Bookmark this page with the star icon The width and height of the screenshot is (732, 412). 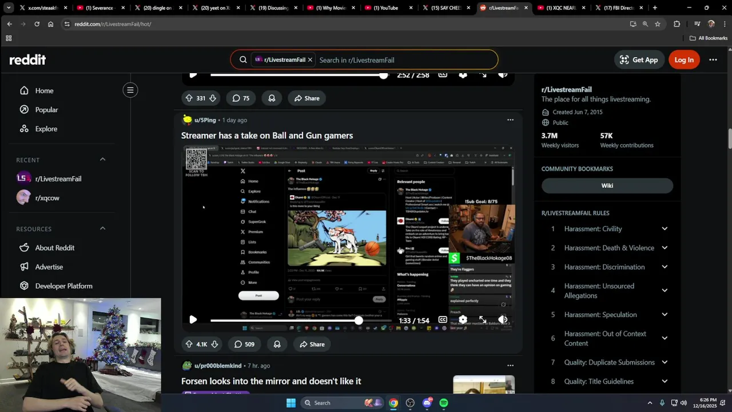click(658, 24)
